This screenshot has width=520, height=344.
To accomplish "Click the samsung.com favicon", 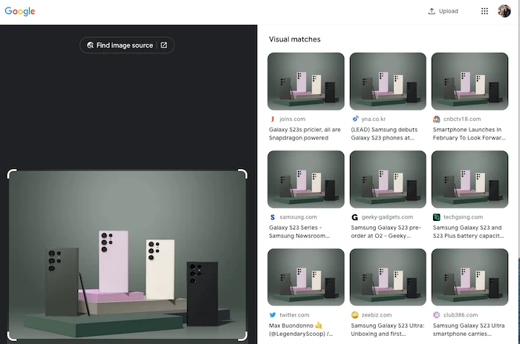I will pyautogui.click(x=273, y=217).
